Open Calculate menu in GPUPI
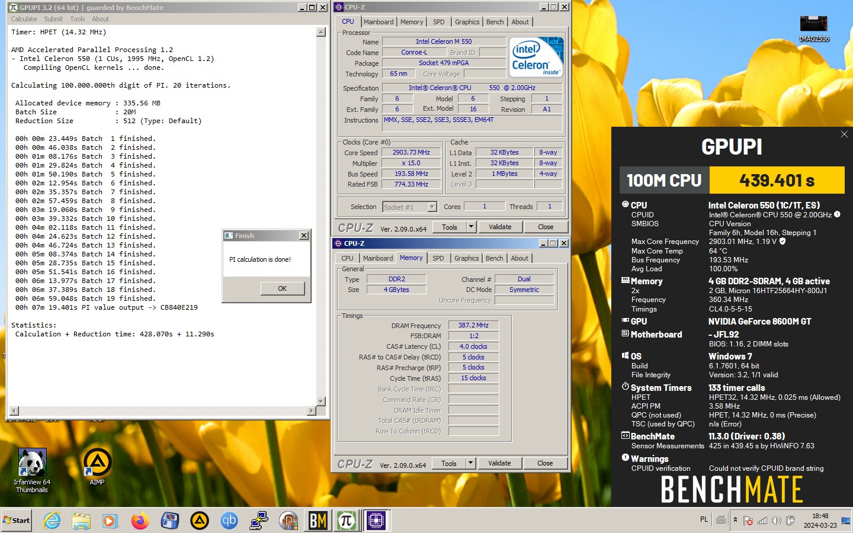Viewport: 853px width, 533px height. (x=24, y=19)
